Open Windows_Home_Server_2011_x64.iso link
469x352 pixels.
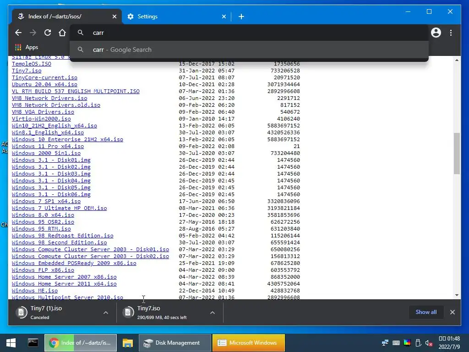coord(64,284)
